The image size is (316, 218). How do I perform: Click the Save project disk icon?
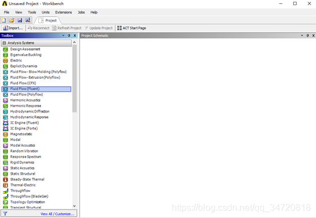coord(20,20)
